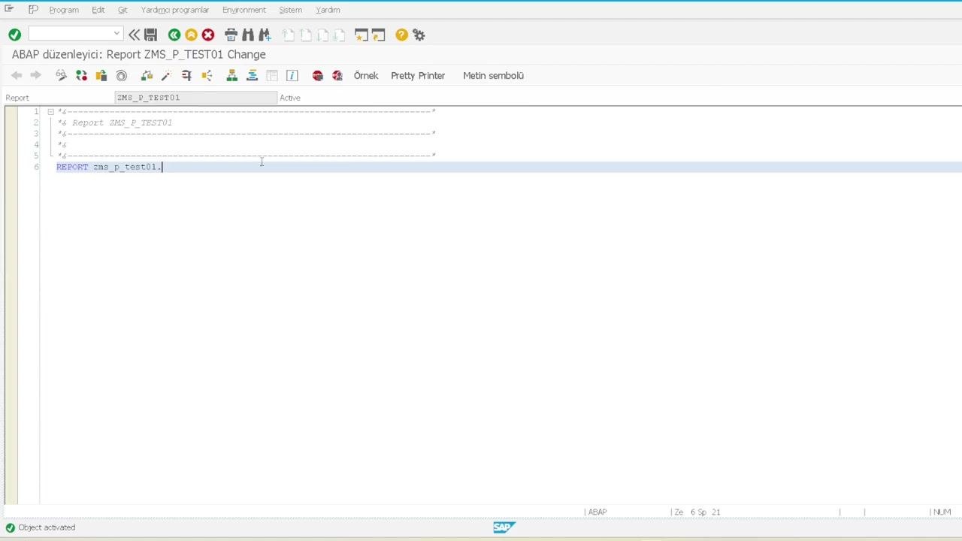Image resolution: width=962 pixels, height=541 pixels.
Task: Click the leftmost menu bar system icon
Action: click(x=9, y=9)
